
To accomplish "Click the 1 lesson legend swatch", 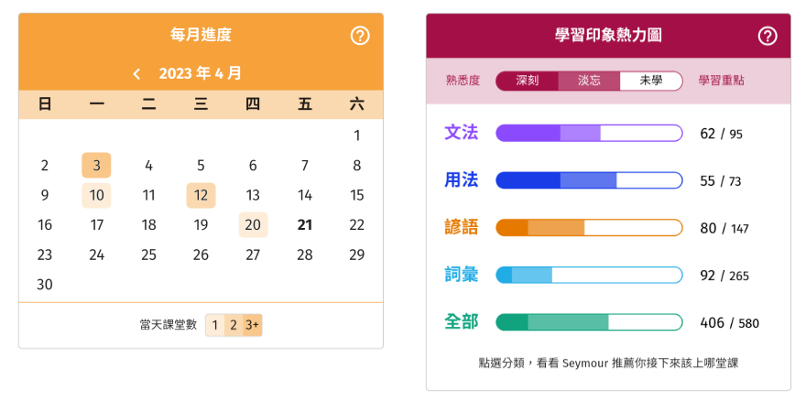I will (x=214, y=325).
